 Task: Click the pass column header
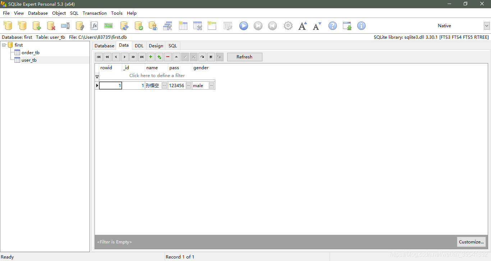(x=180, y=68)
